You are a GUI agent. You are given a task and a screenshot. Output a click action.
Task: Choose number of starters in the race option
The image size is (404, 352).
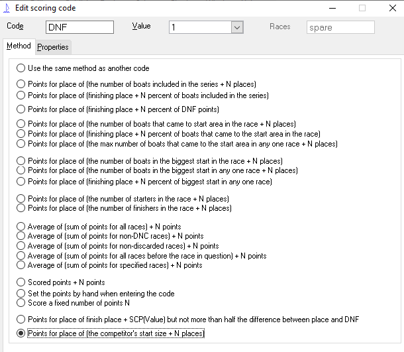(x=123, y=199)
